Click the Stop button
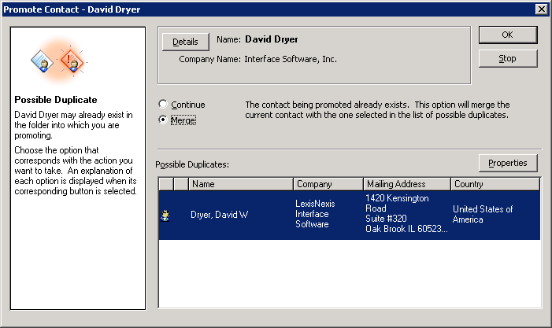This screenshot has width=552, height=328. coord(508,59)
